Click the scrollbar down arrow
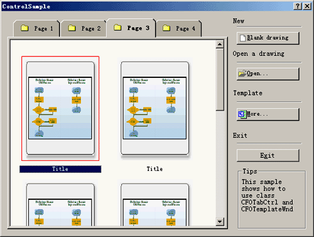314x237 pixels. tap(220, 221)
